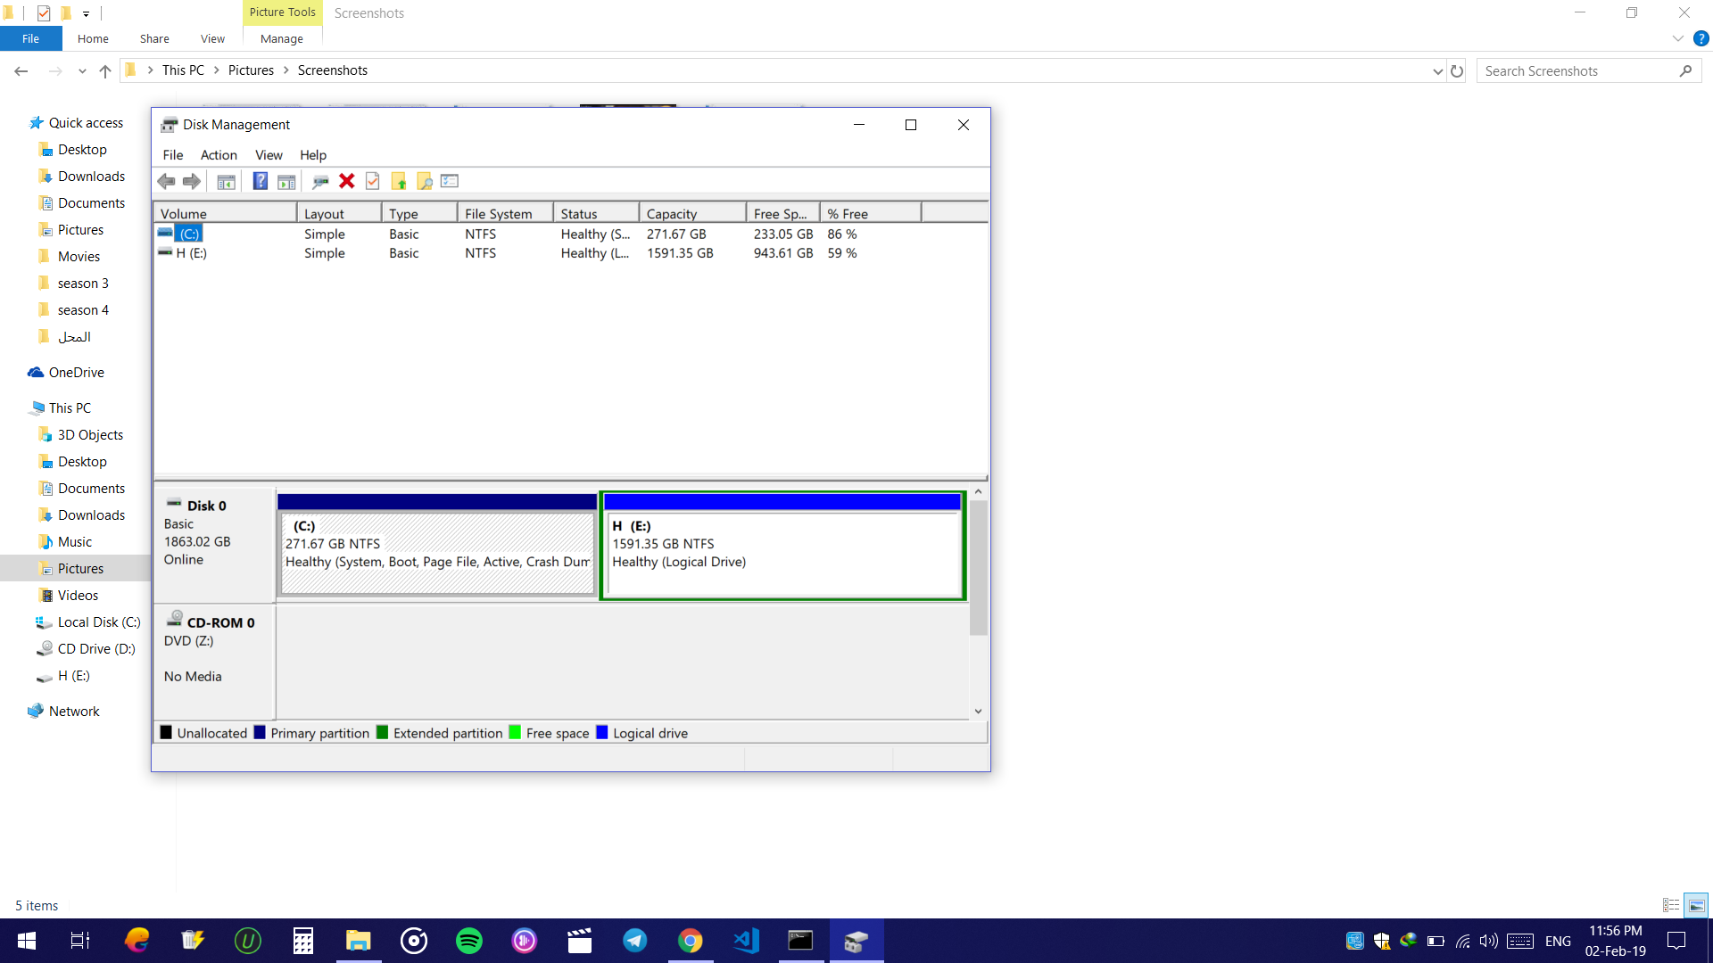Screen dimensions: 1713x963
Task: Open the View menu in Disk Management
Action: tap(269, 155)
